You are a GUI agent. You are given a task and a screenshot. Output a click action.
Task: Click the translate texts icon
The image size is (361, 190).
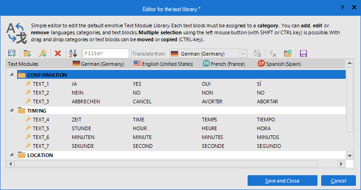tap(257, 53)
